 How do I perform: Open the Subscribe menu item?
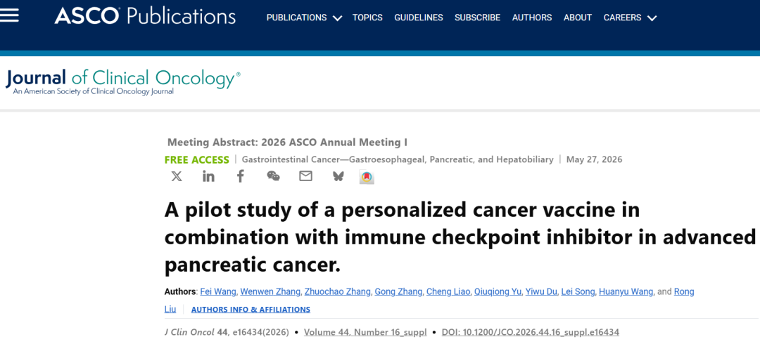(x=477, y=18)
